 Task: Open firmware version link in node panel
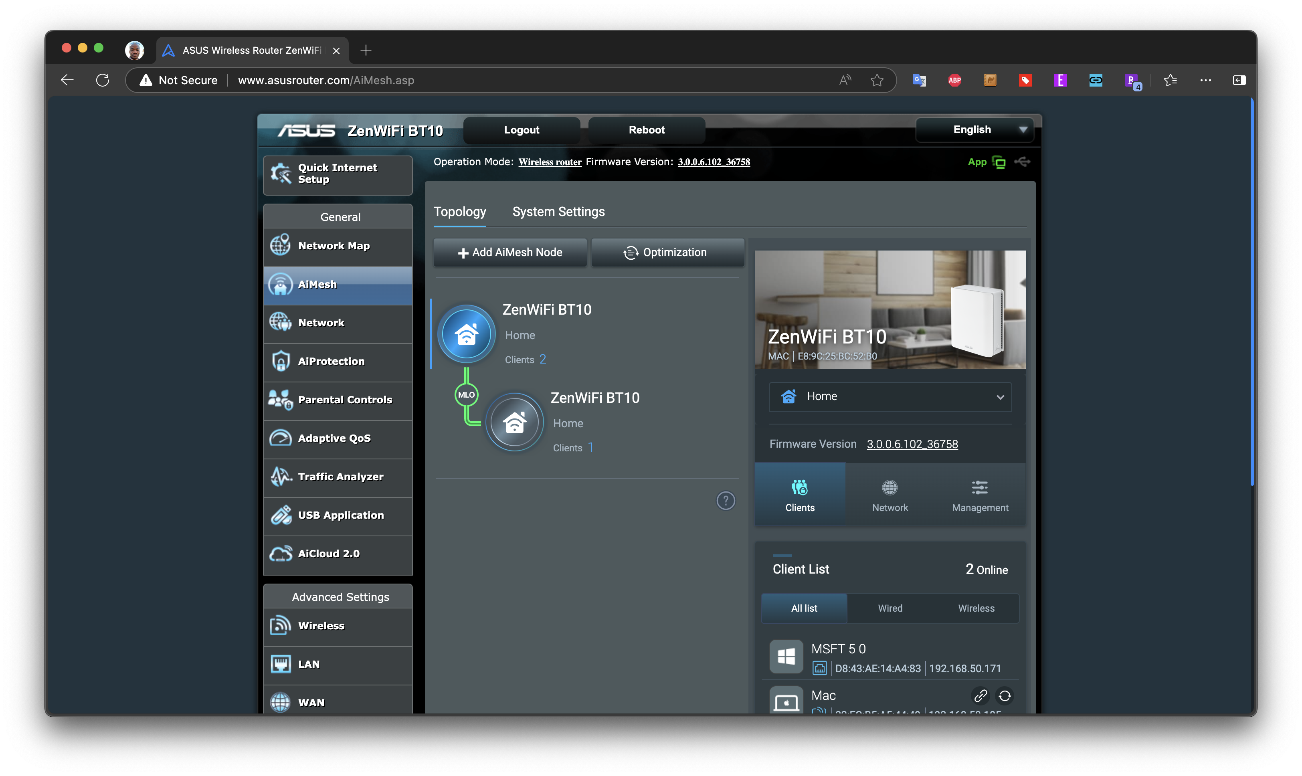(x=912, y=444)
